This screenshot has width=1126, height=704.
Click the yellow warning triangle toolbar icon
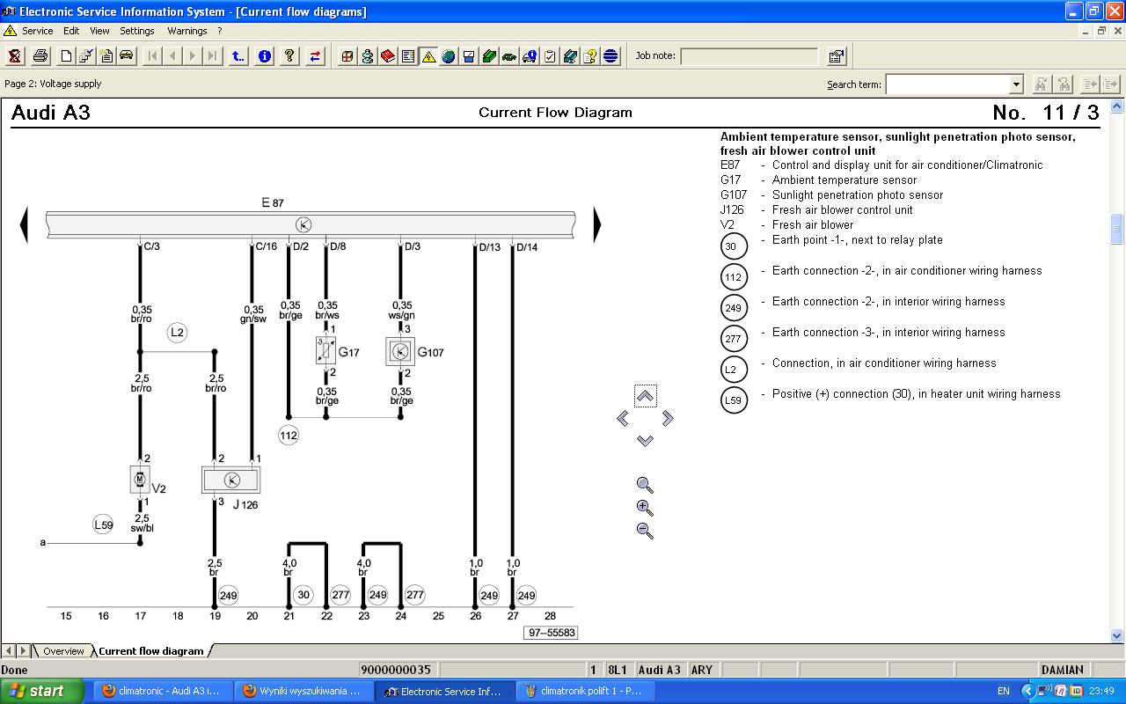pyautogui.click(x=428, y=56)
